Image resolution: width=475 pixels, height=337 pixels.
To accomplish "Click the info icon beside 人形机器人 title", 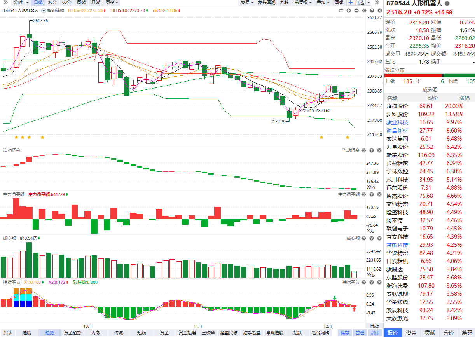I will pos(447,3).
